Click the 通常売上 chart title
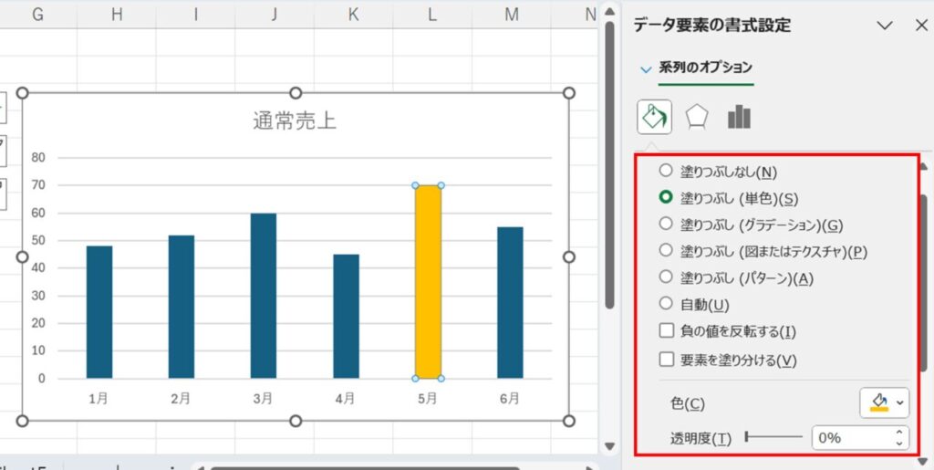This screenshot has height=470, width=934. pyautogui.click(x=295, y=121)
